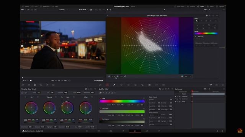The height and width of the screenshot is (137, 245).
Task: Switch to the Fusion page
Action: pos(123,131)
